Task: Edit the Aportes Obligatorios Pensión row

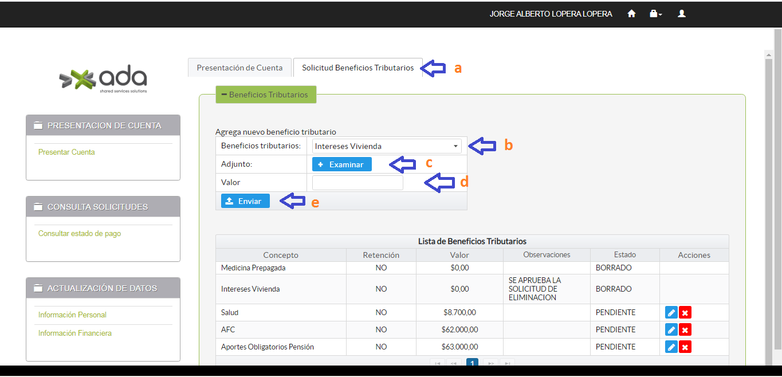Action: pyautogui.click(x=671, y=347)
